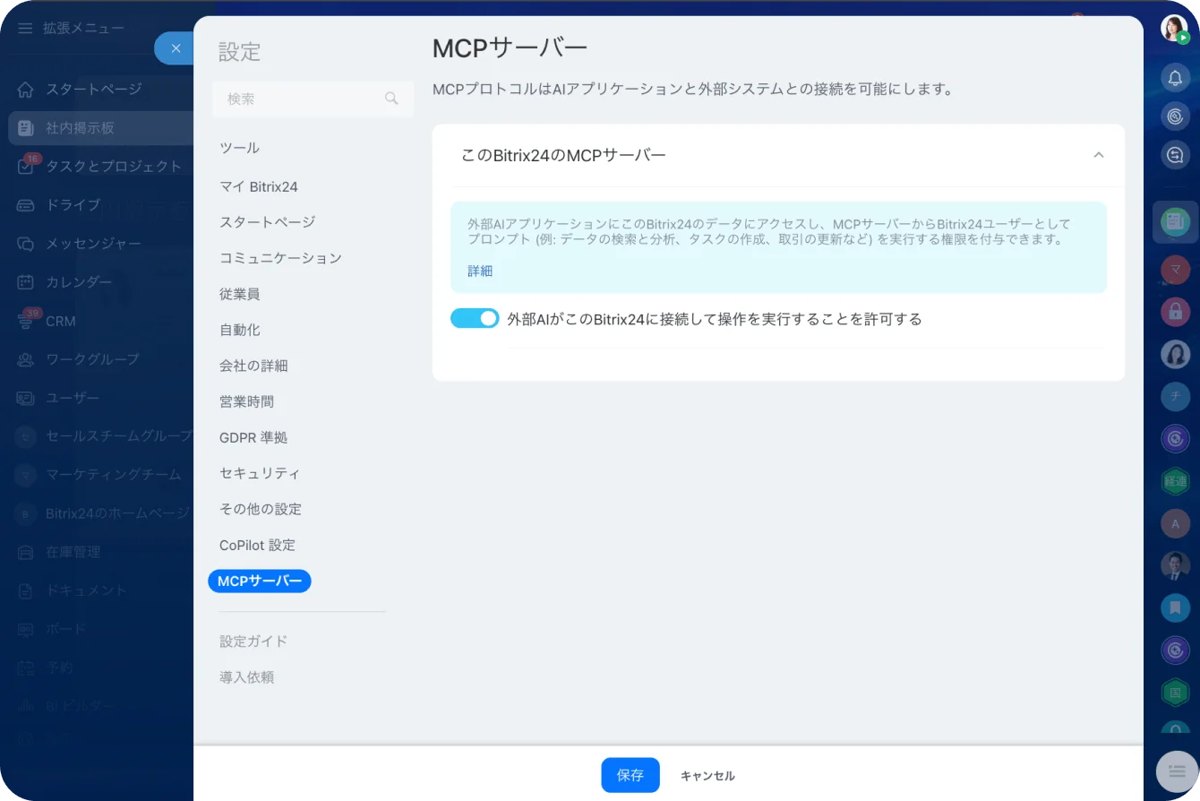This screenshot has height=801, width=1200.
Task: Select マイ Bitrix24 settings section
Action: click(x=259, y=187)
